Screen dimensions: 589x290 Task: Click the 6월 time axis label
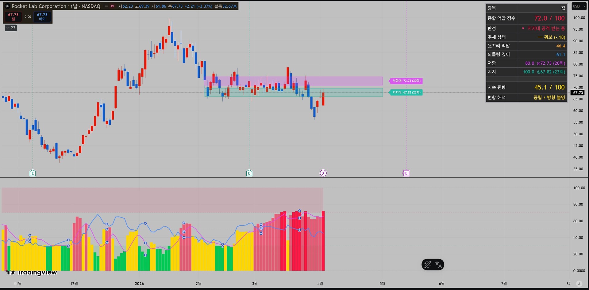coord(441,284)
